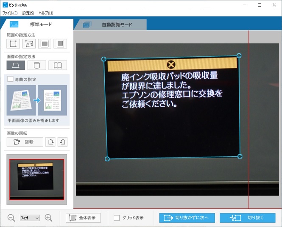Open the ファイル(F) menu
Screen dimensions: 282x227
[10, 13]
